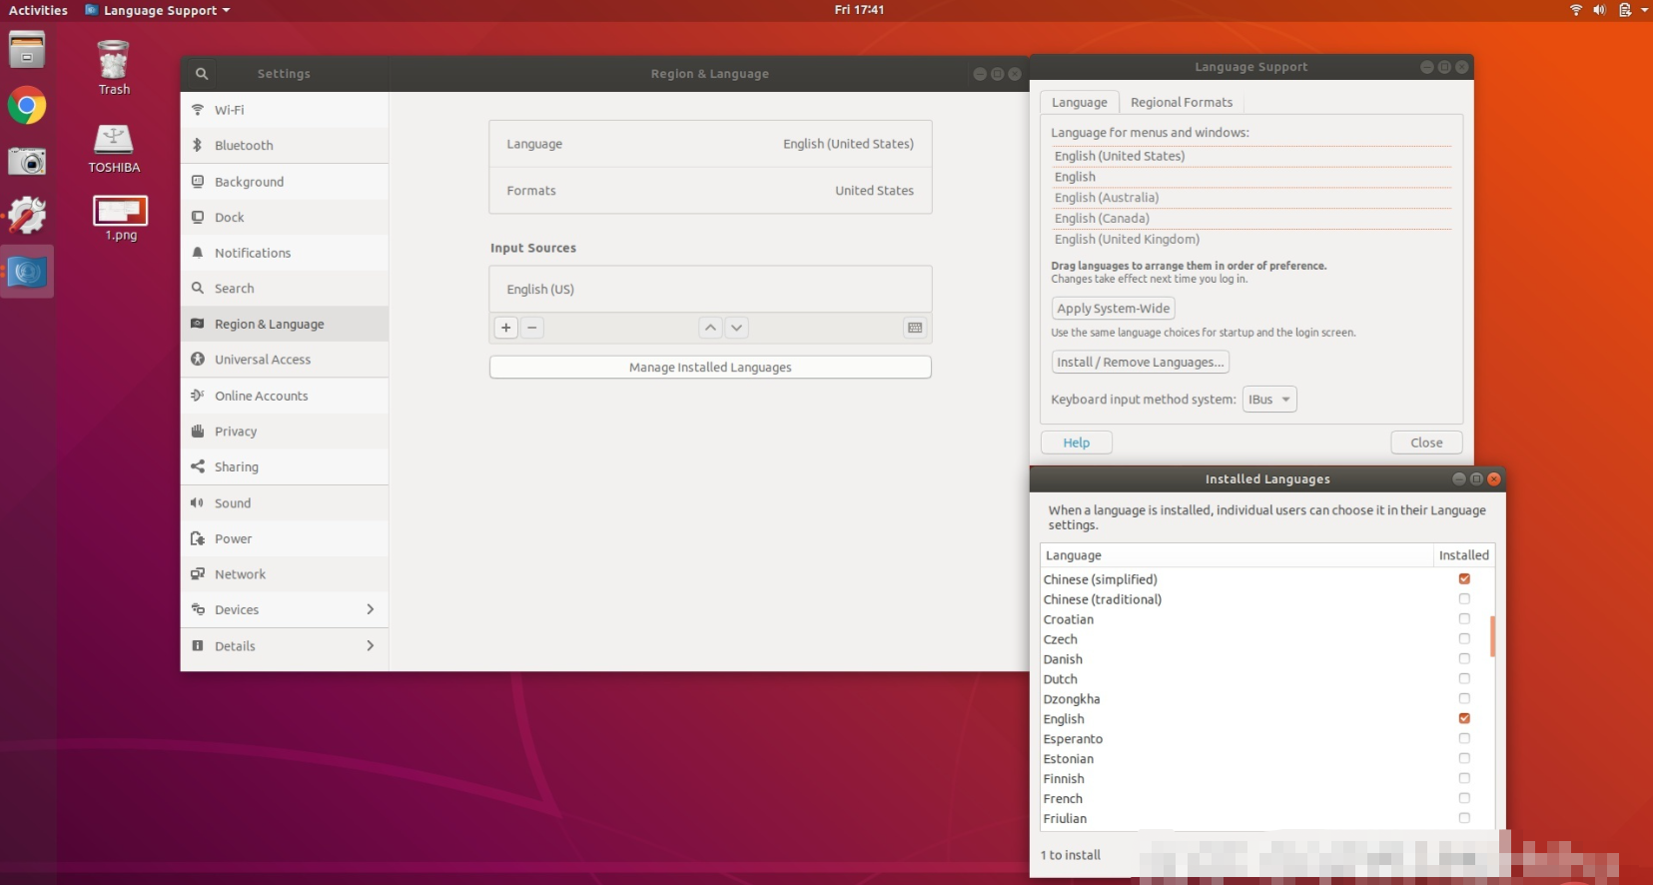Uncheck Chinese (simplified) installed checkbox
1653x885 pixels.
point(1464,579)
